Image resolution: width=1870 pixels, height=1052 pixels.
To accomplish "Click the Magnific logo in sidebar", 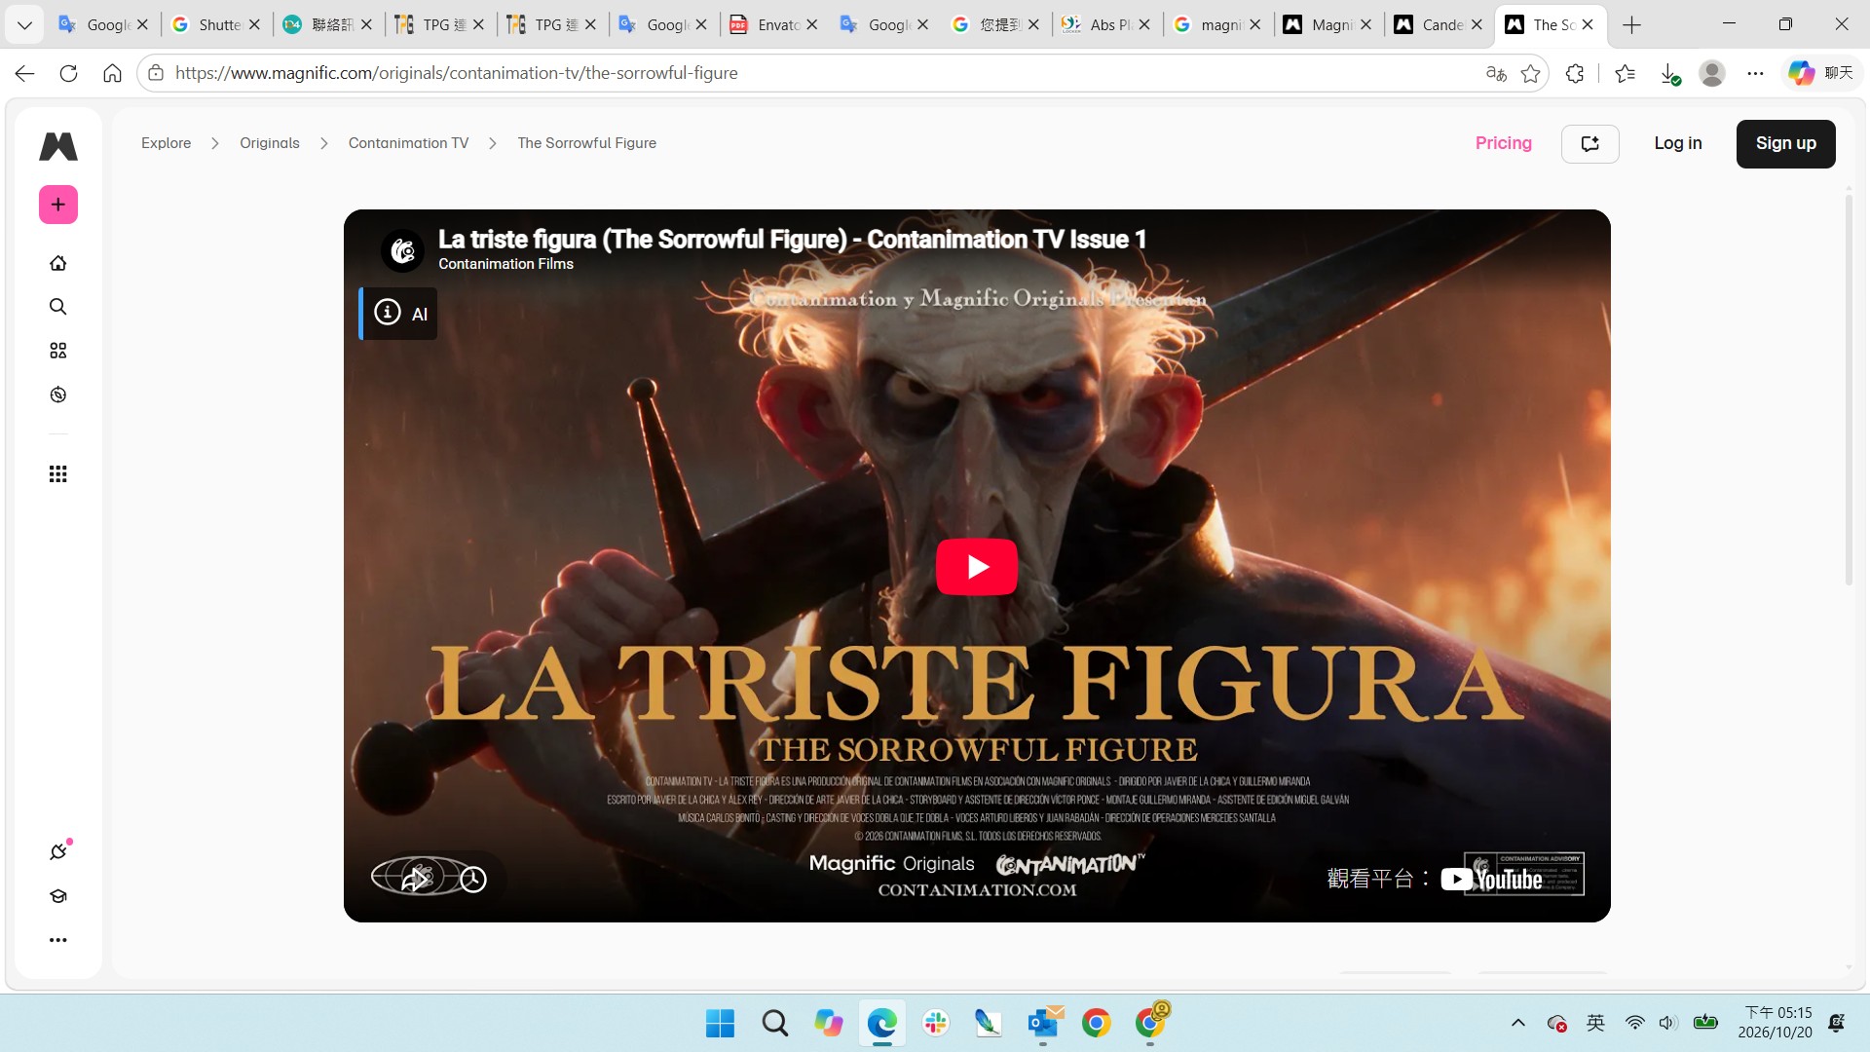I will (58, 146).
